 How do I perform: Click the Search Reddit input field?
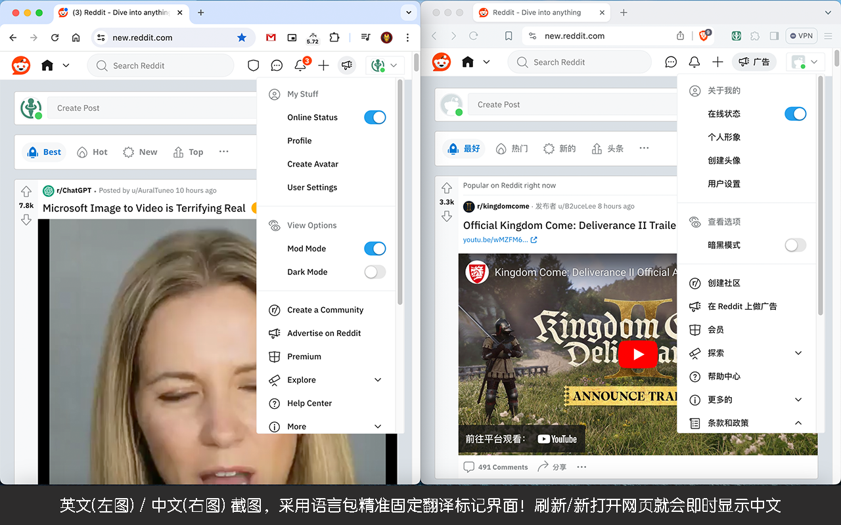click(x=161, y=65)
